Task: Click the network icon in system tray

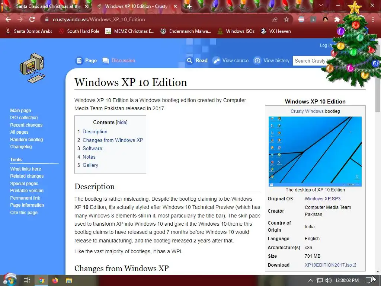Action: click(x=320, y=280)
